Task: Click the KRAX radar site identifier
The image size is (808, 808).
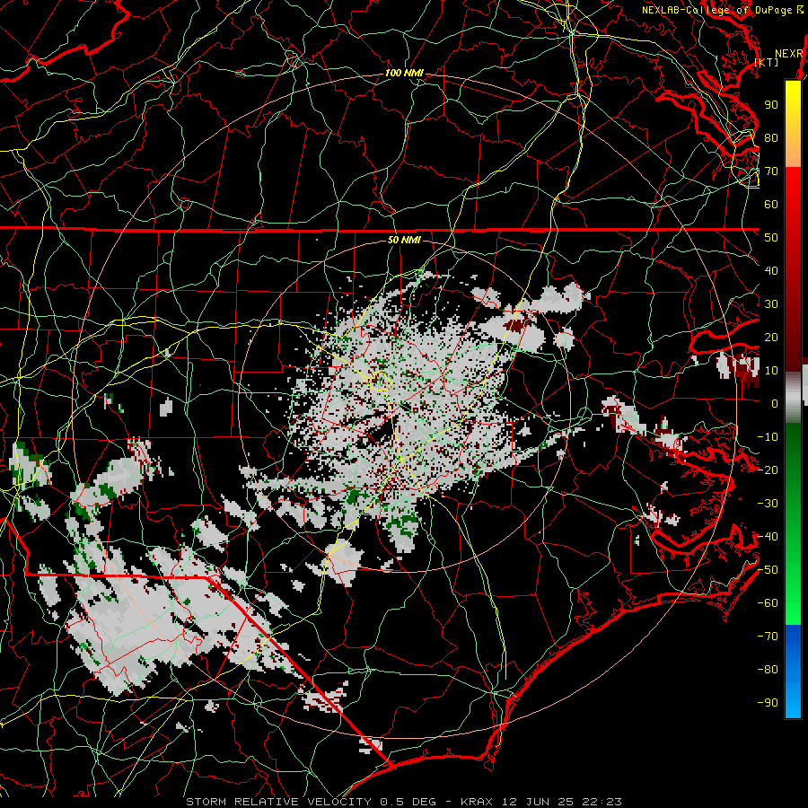Action: coord(477,802)
